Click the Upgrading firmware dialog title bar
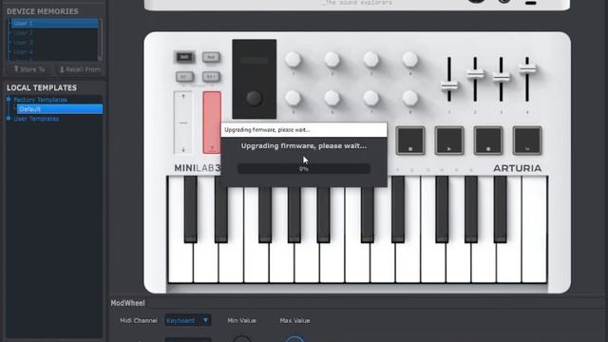This screenshot has height=342, width=608. click(304, 129)
